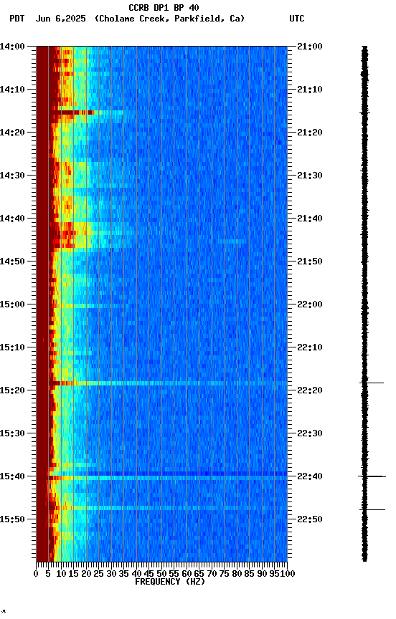Click the 14:40 PDT time label
The width and height of the screenshot is (396, 619).
click(x=12, y=219)
